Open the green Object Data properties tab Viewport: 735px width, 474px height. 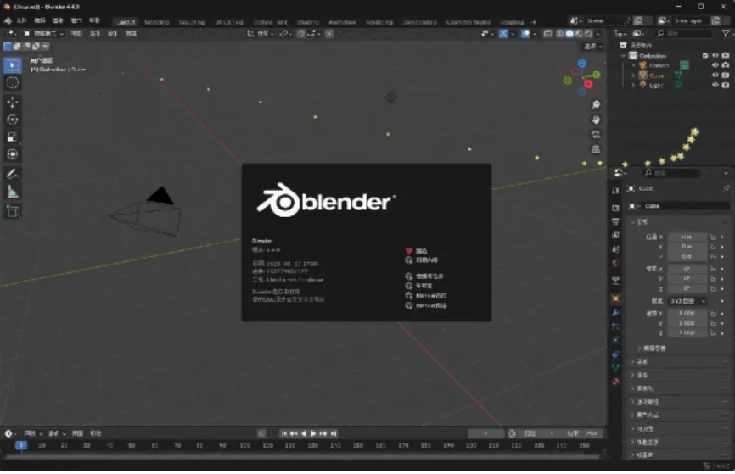(615, 368)
